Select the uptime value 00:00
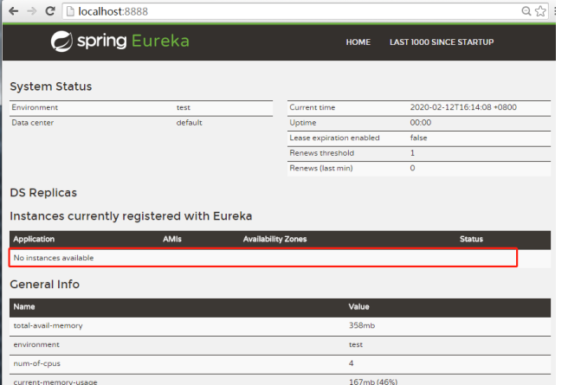This screenshot has height=385, width=581. coord(421,123)
